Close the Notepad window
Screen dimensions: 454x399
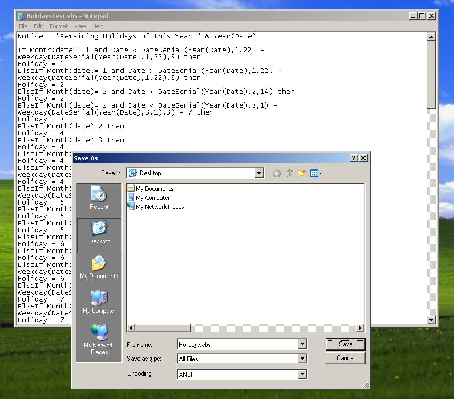(x=432, y=16)
